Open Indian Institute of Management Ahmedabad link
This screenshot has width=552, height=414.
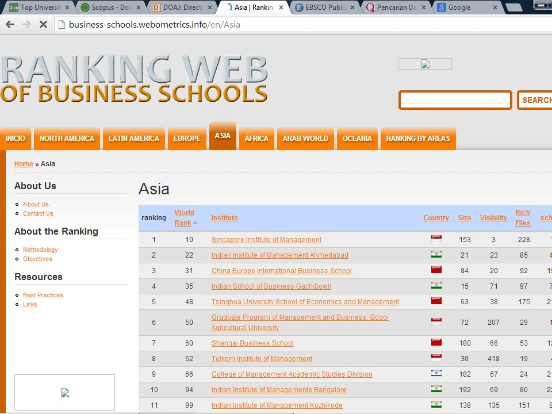tap(280, 255)
